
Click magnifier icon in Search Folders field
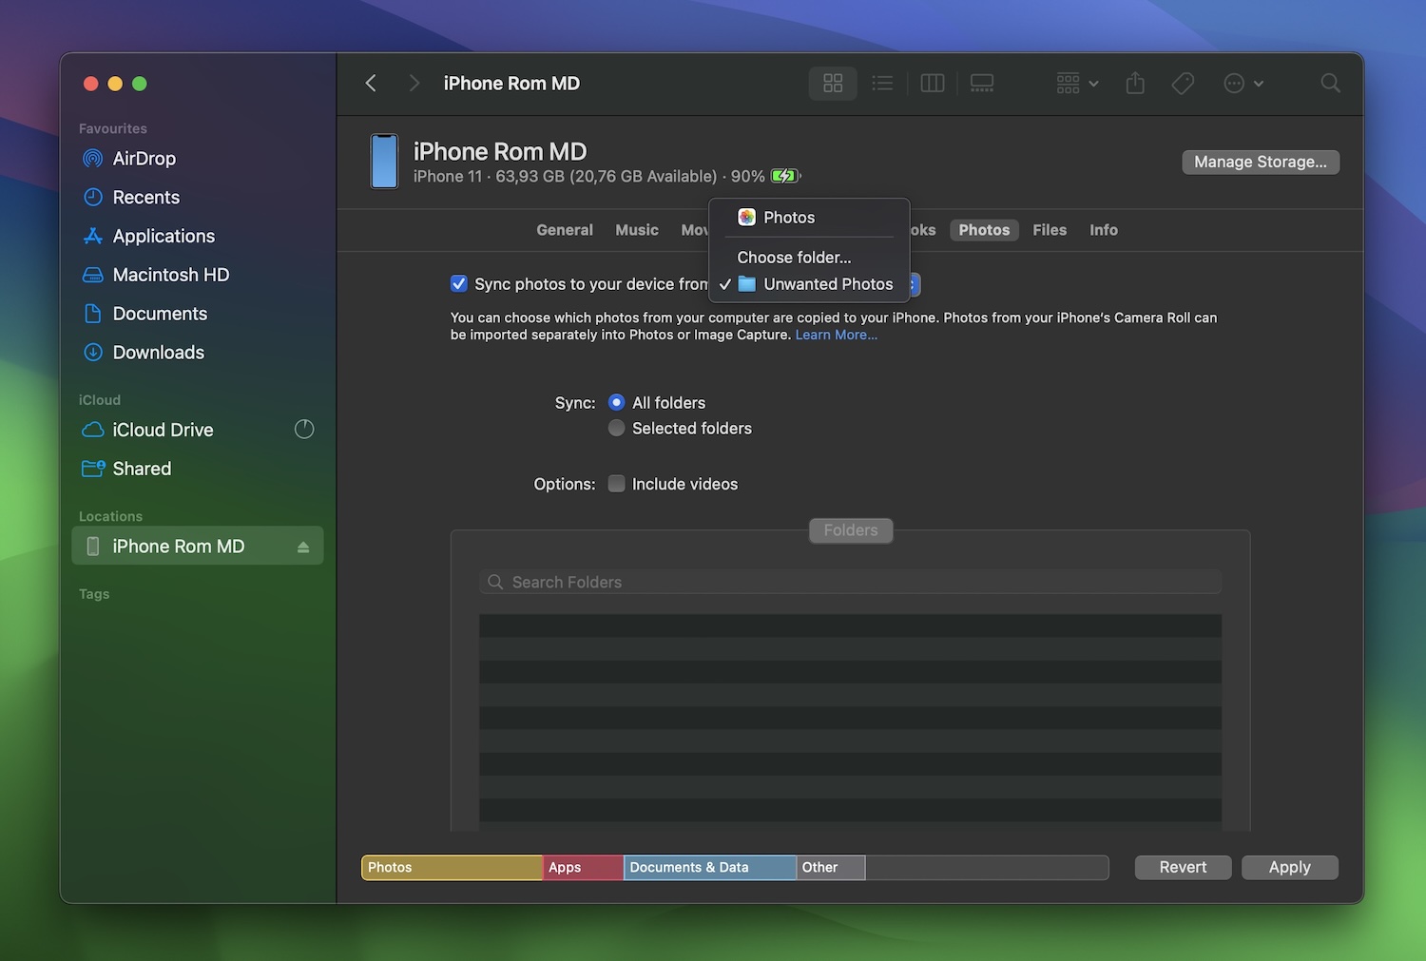(495, 582)
